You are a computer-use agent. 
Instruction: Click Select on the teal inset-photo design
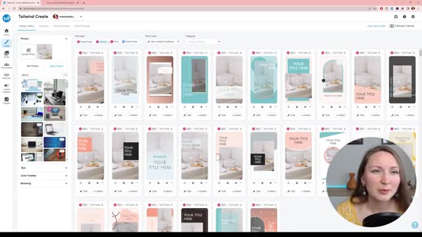[x=202, y=115]
